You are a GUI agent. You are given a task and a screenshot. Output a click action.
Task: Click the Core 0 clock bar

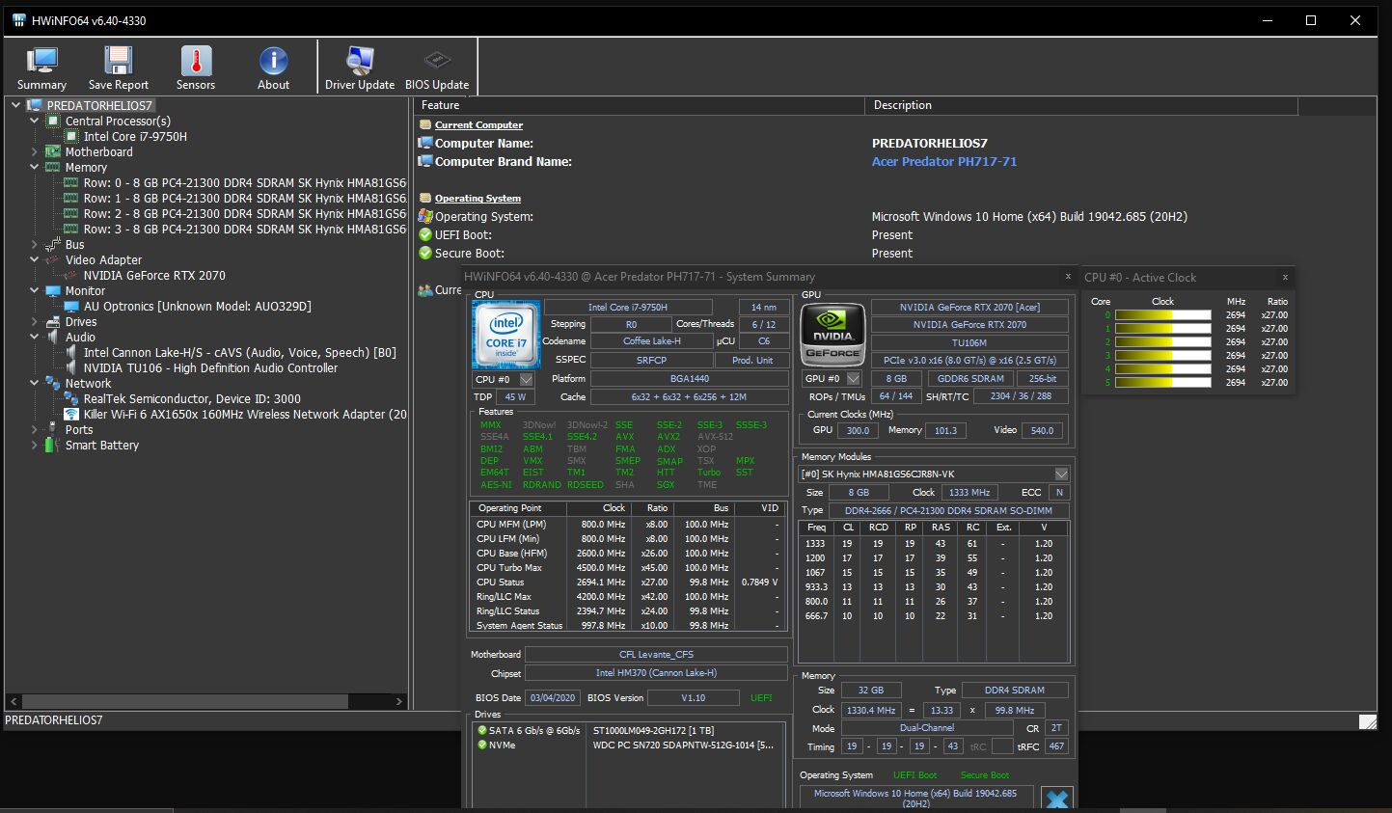tap(1162, 314)
